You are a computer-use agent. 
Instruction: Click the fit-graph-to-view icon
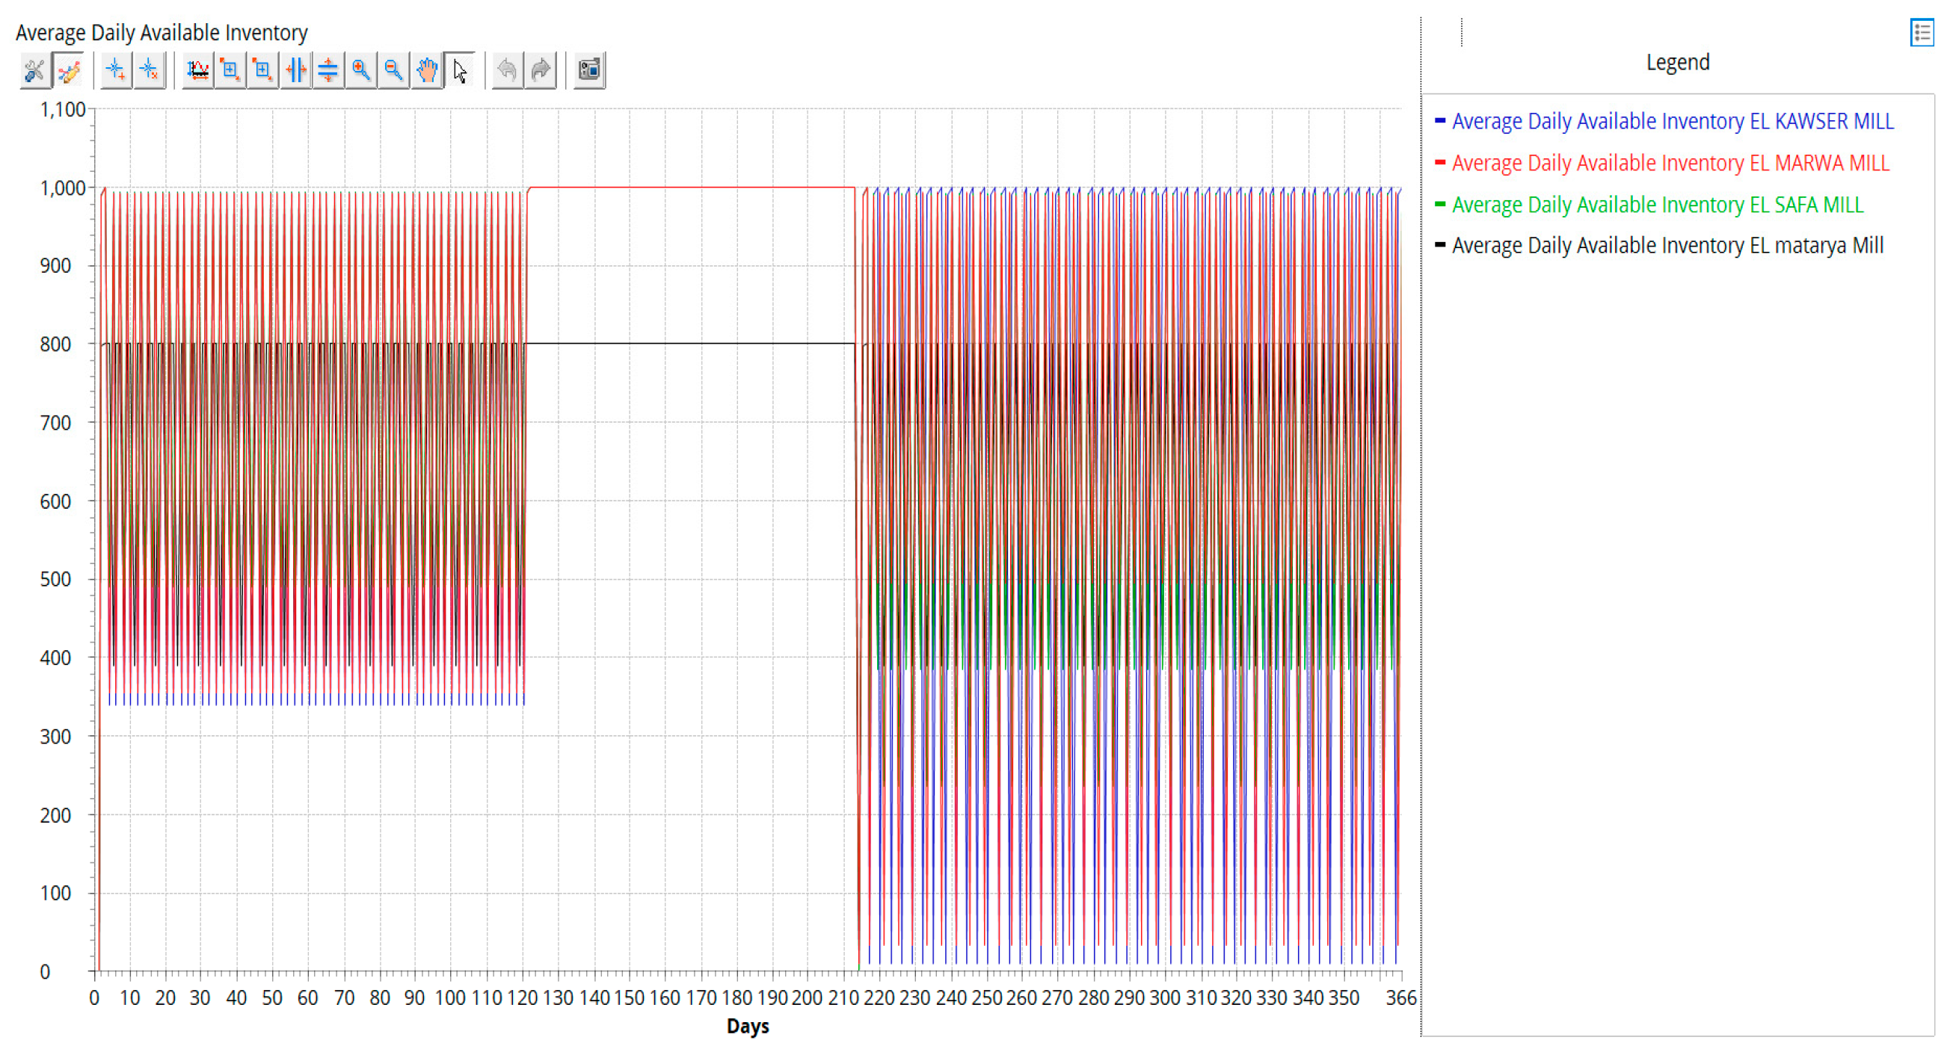click(x=198, y=71)
